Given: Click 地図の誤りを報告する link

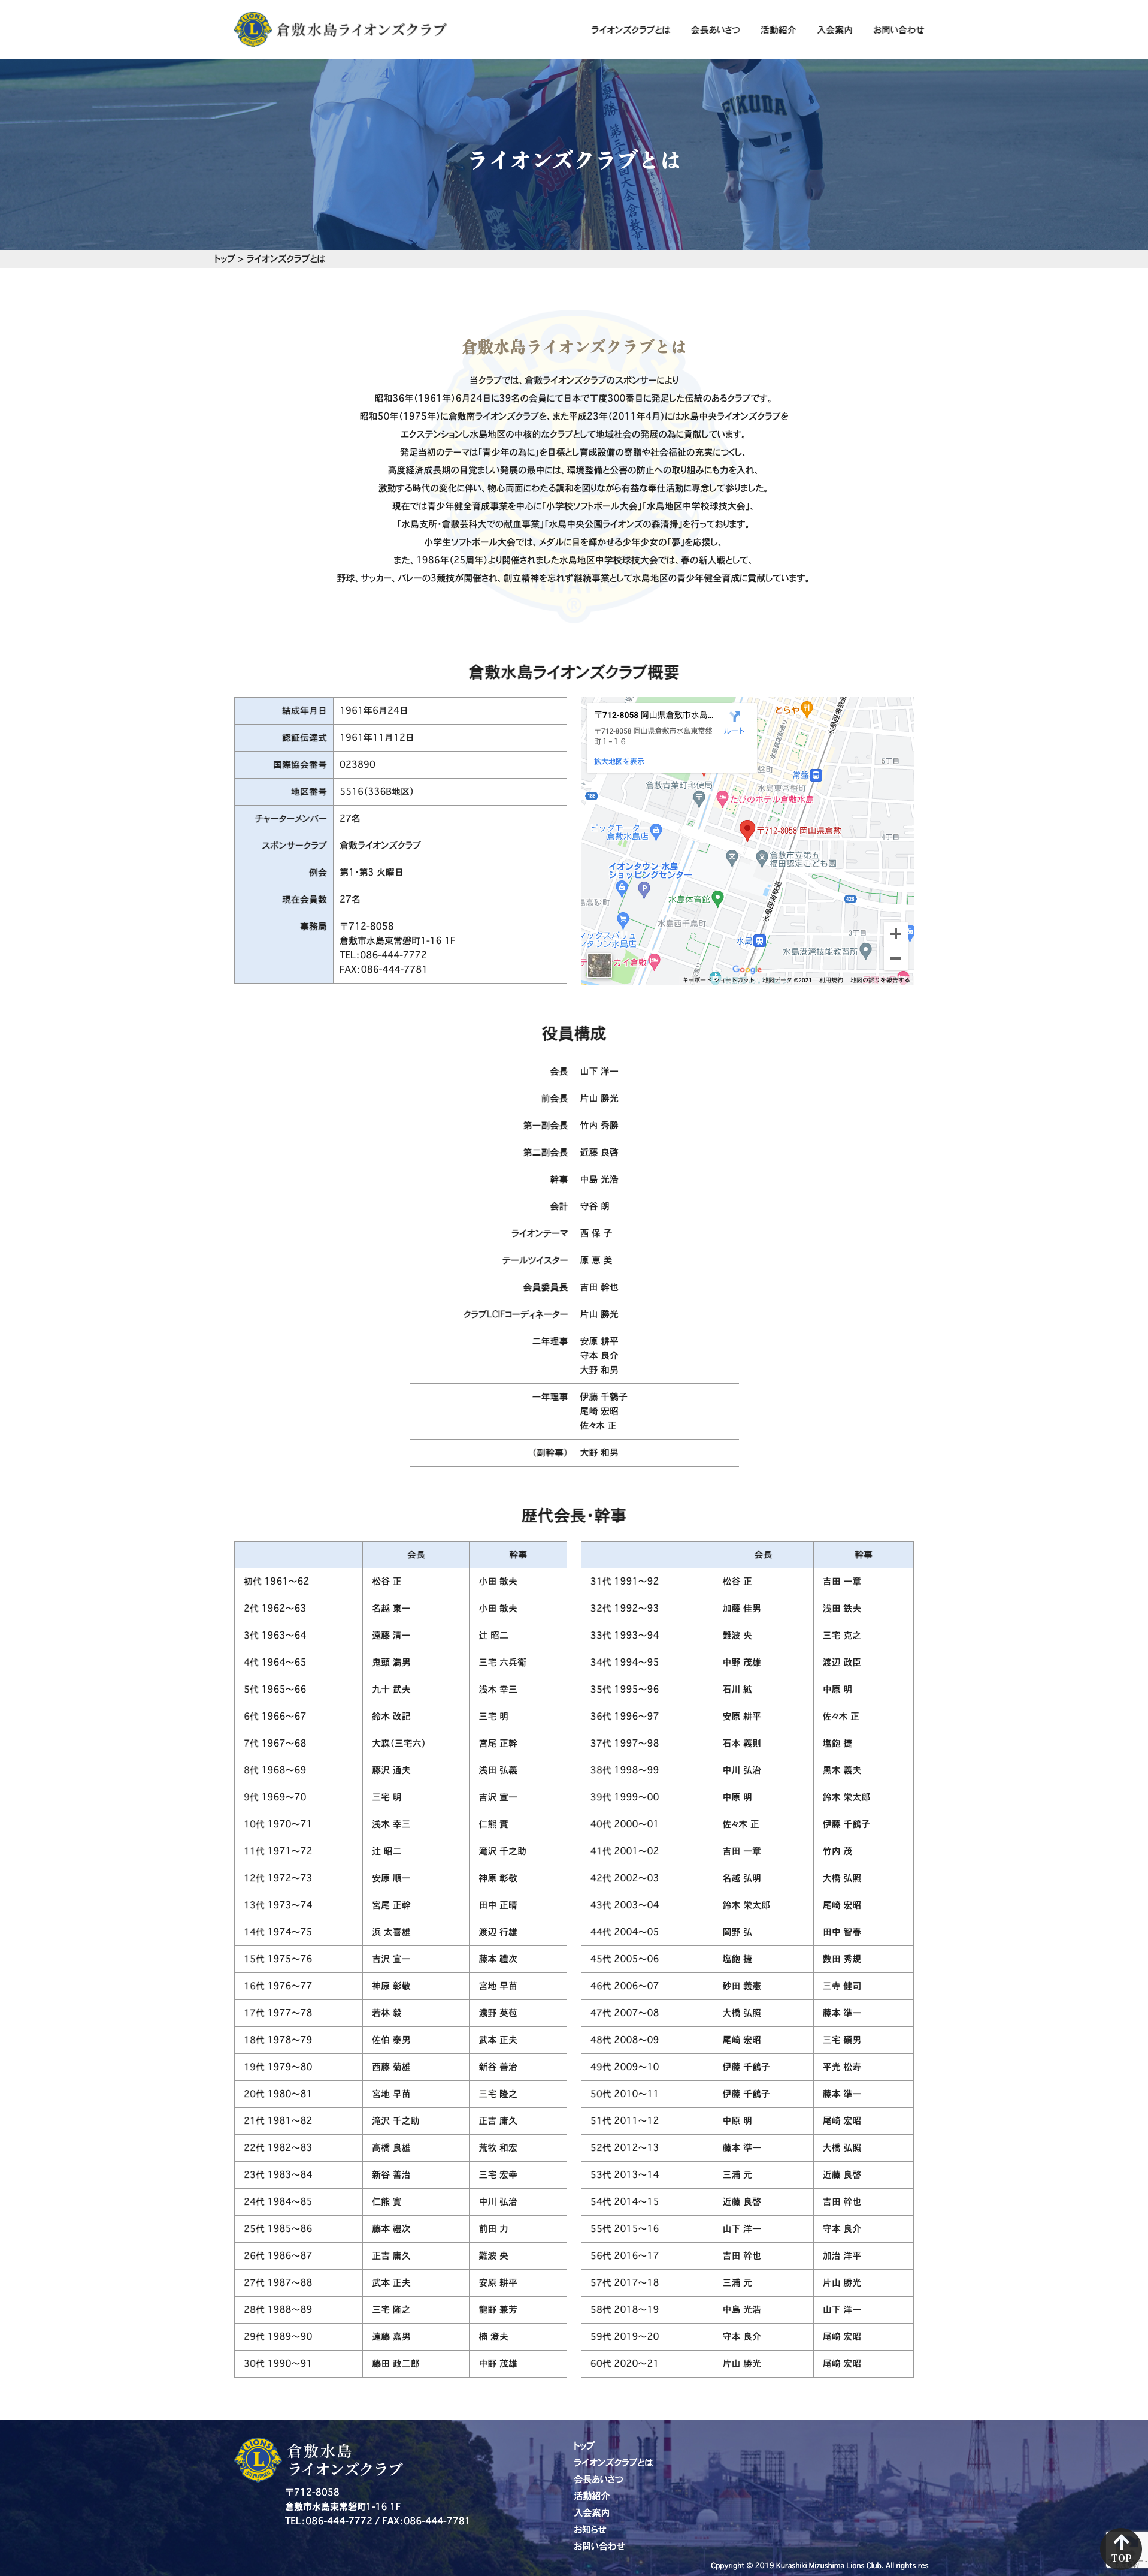Looking at the screenshot, I should pos(879,980).
